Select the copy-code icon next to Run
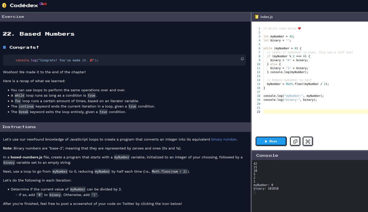The width and height of the screenshot is (368, 212). (x=295, y=141)
